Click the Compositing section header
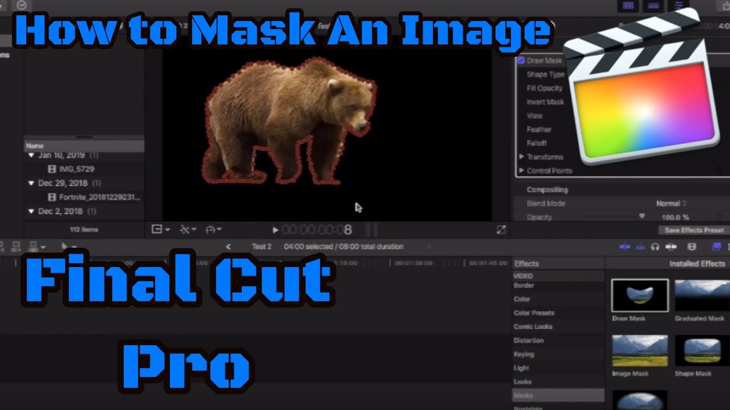The width and height of the screenshot is (730, 410). click(547, 190)
